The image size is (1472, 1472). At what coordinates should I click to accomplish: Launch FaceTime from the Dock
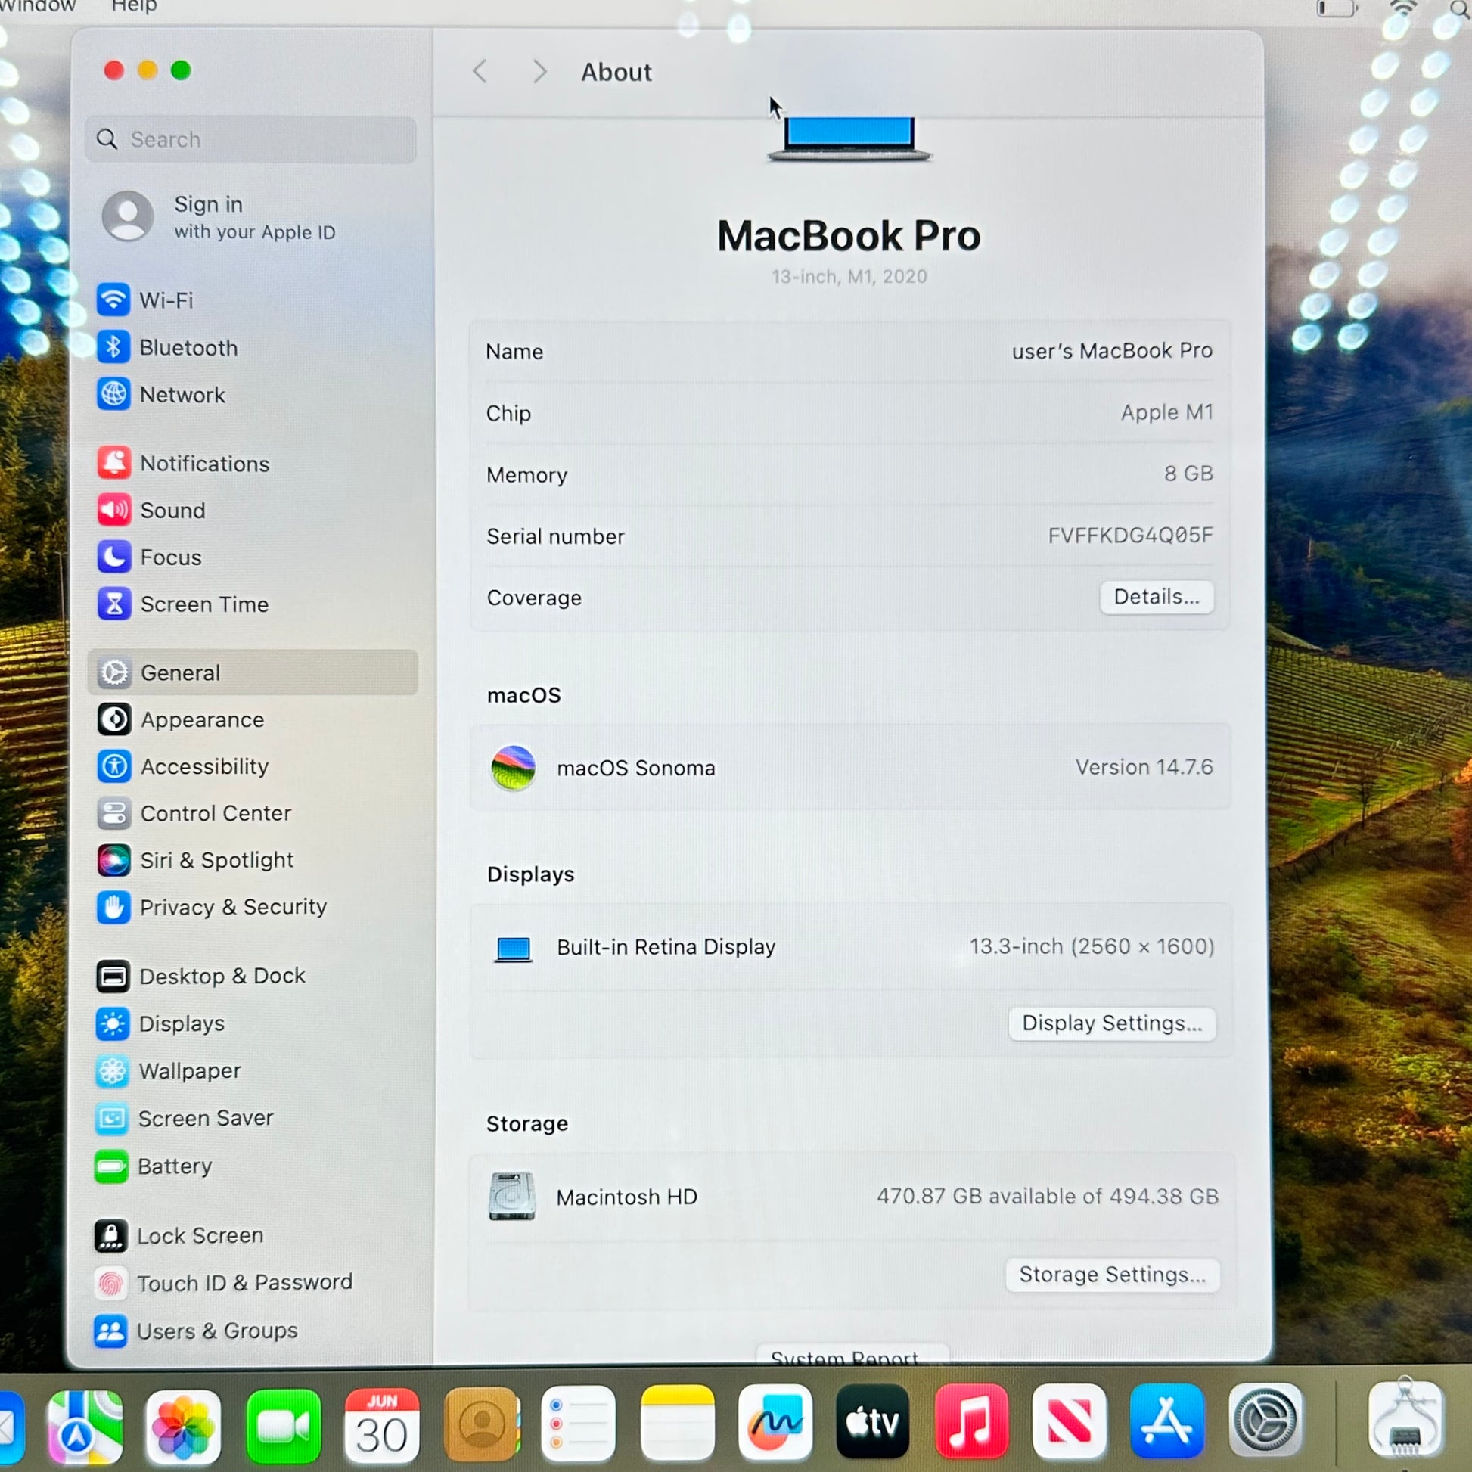284,1425
